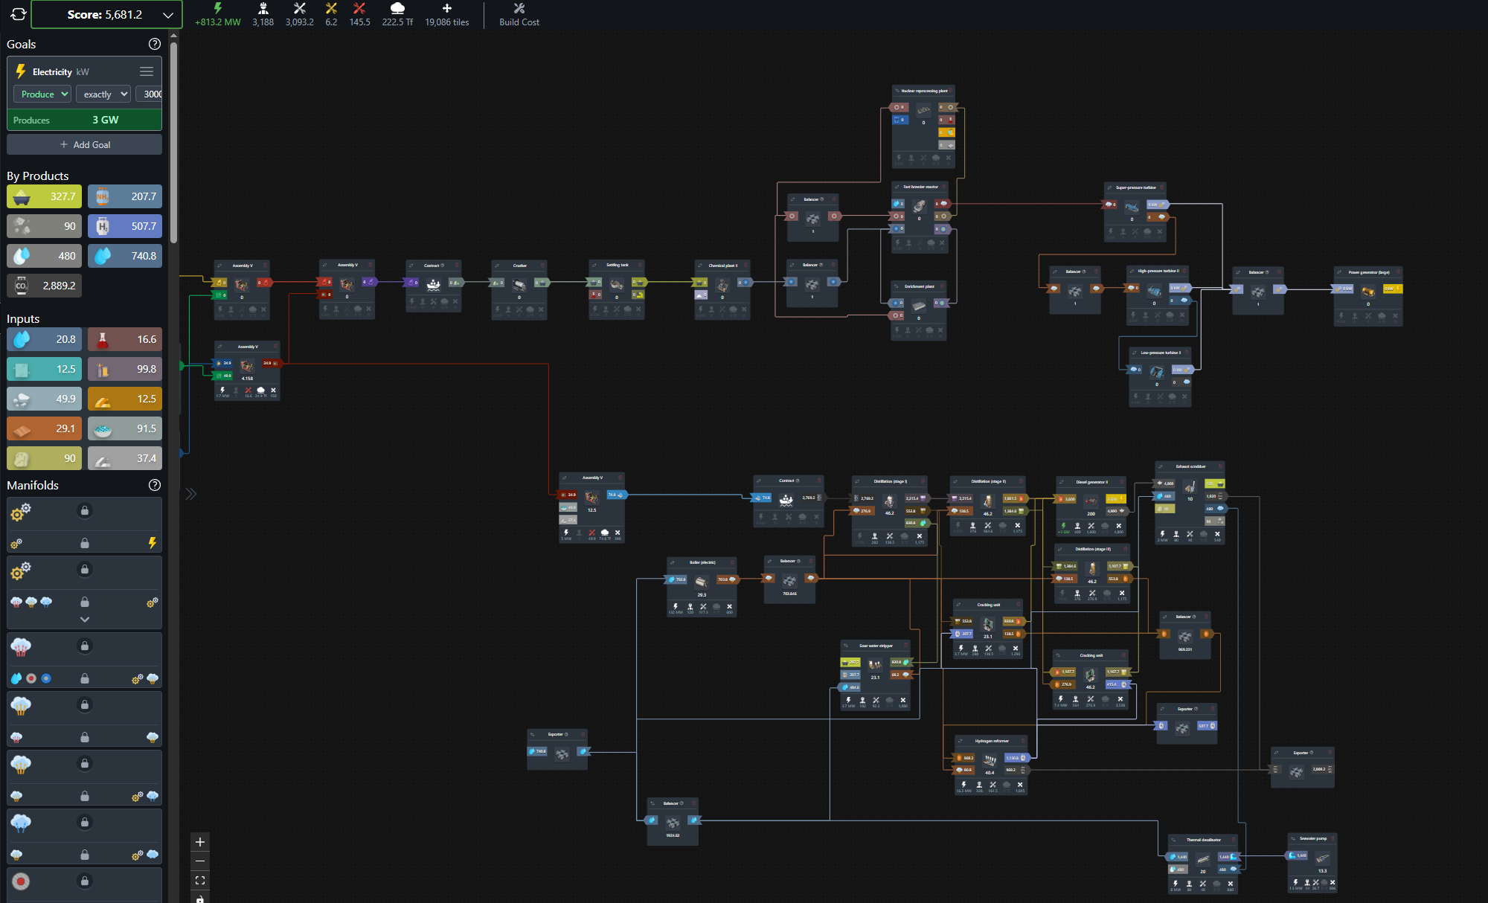
Task: Click the double-chevron sidebar collapse icon
Action: point(191,494)
